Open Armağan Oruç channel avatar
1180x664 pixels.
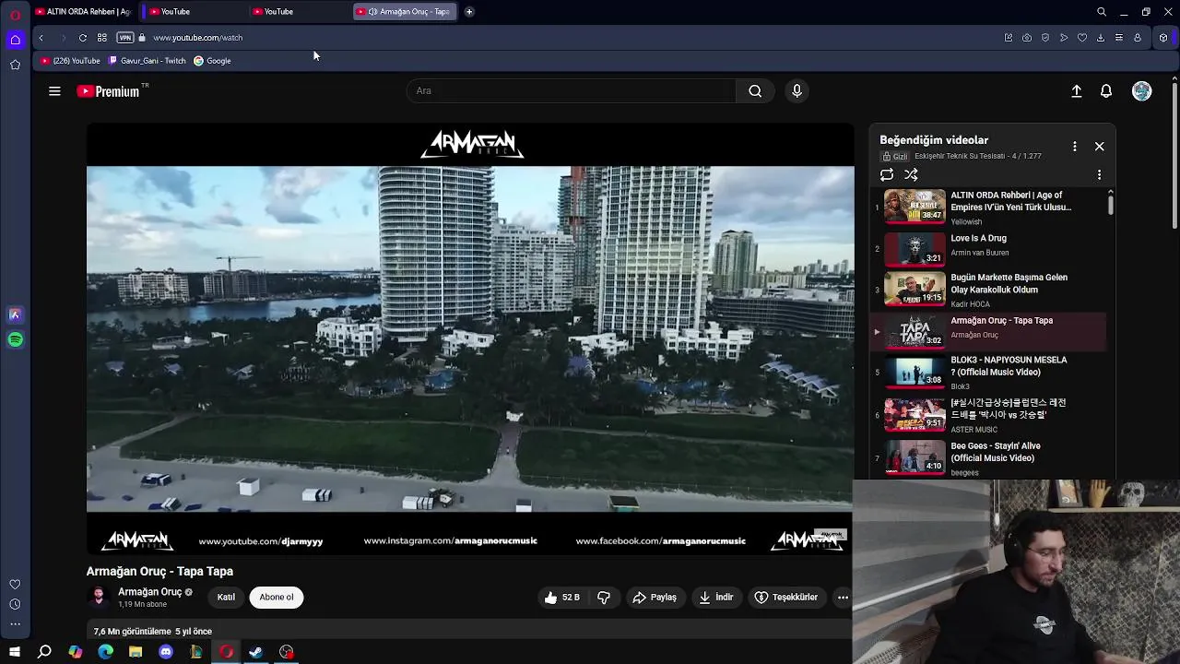click(x=99, y=597)
